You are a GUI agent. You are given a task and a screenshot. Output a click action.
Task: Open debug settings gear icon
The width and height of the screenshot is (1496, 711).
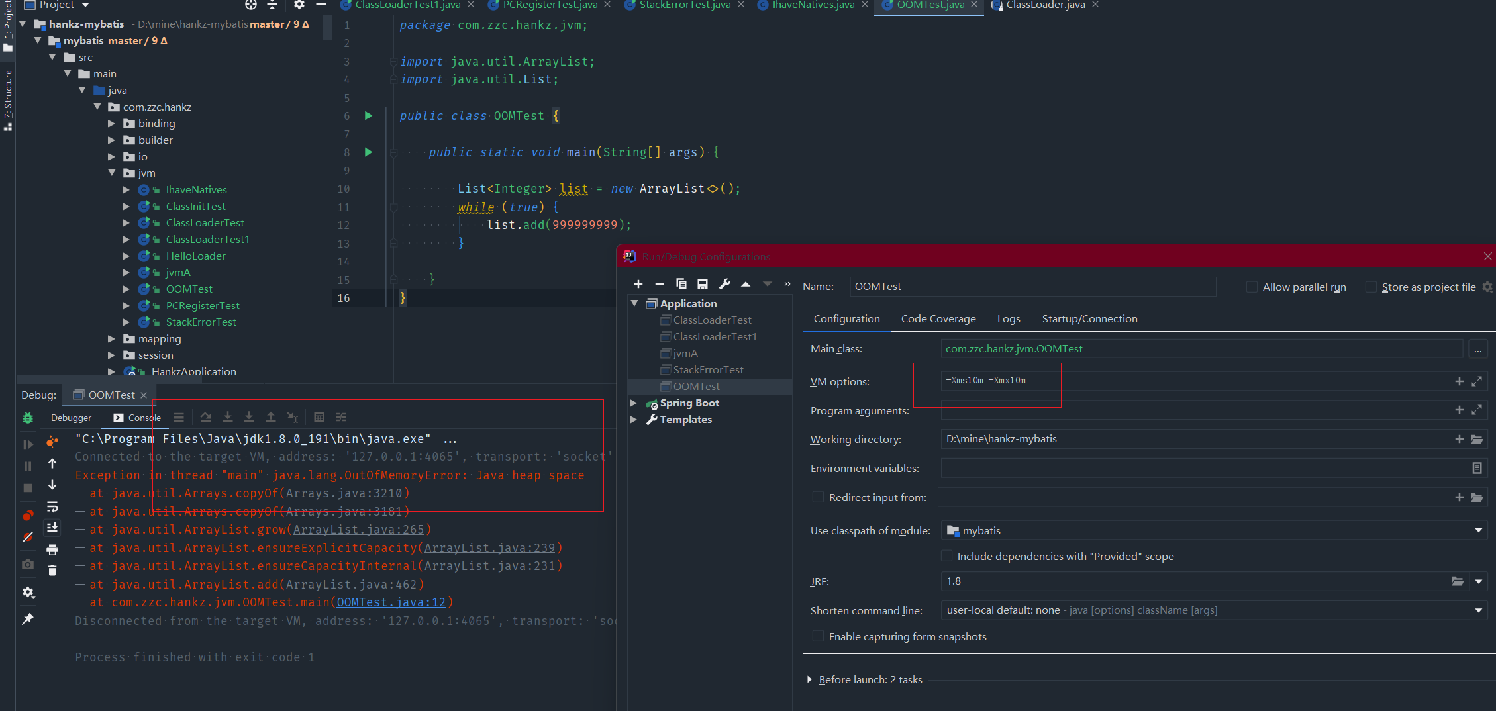pos(28,592)
